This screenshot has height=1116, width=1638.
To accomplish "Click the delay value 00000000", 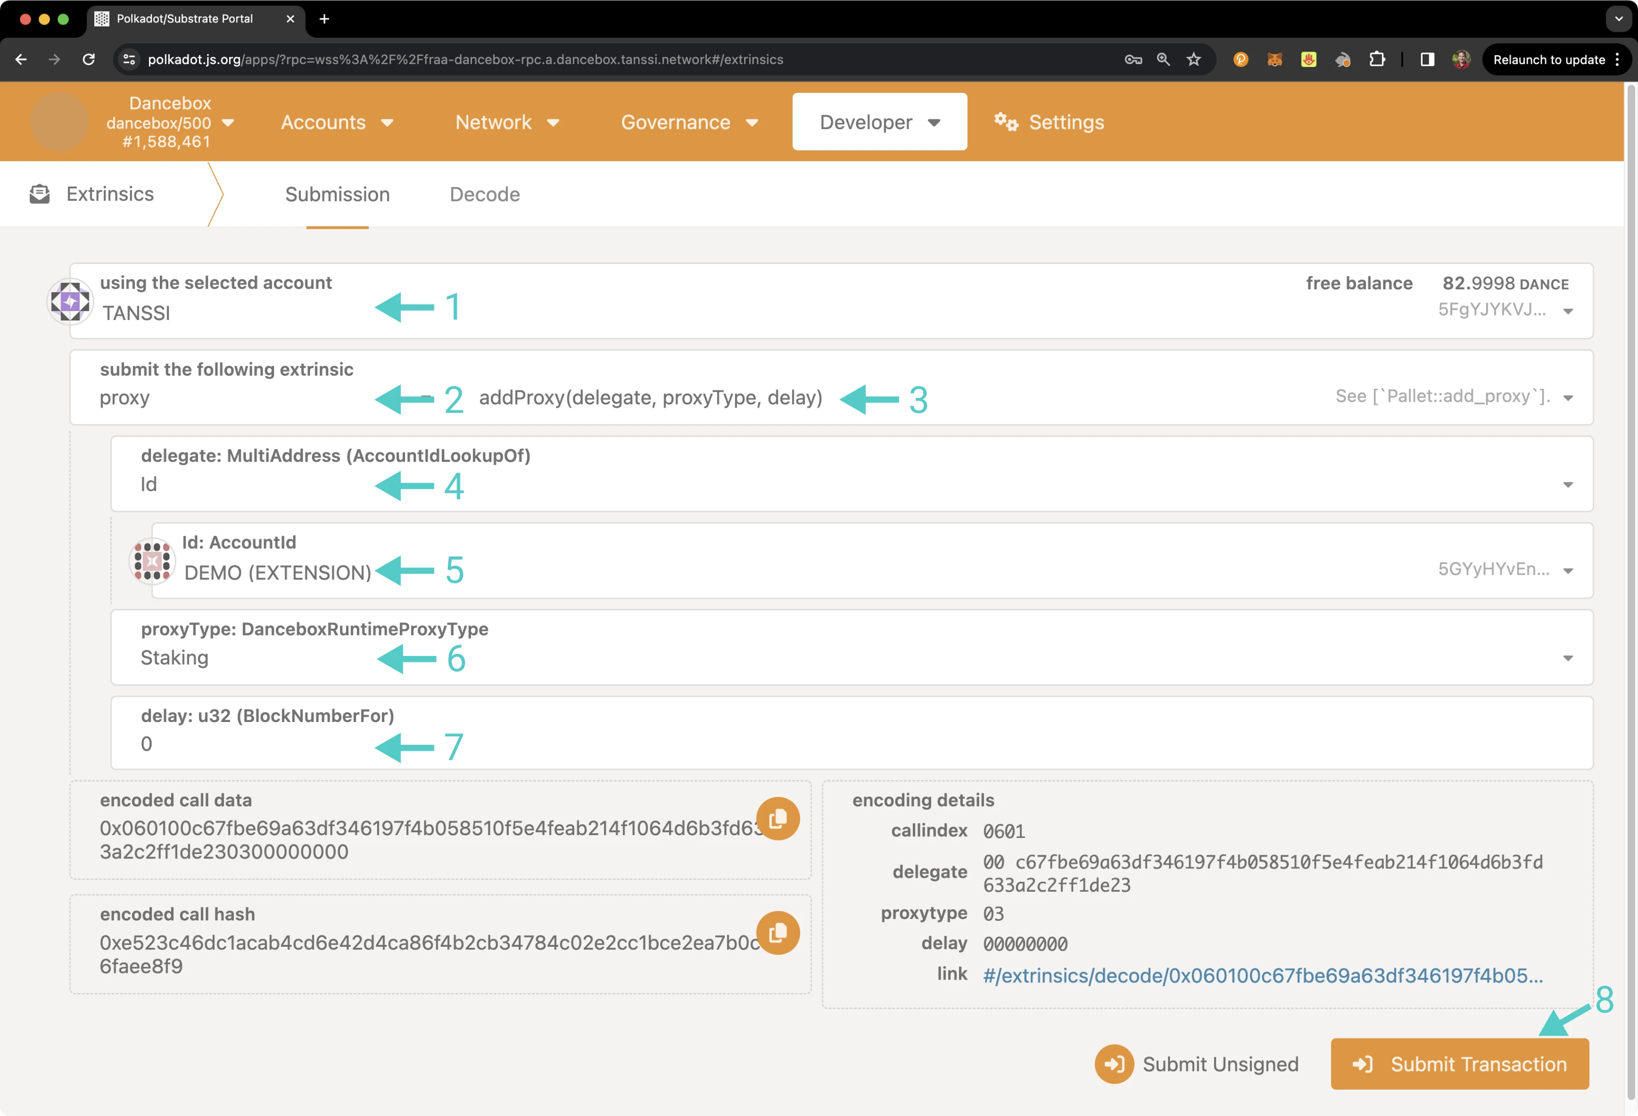I will point(1025,944).
